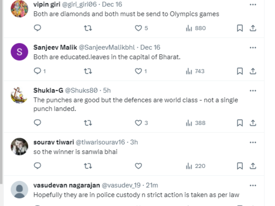Screen dimensions: 275x206
Task: Open @SanjeevMalikbhl profile handle
Action: click(107, 47)
